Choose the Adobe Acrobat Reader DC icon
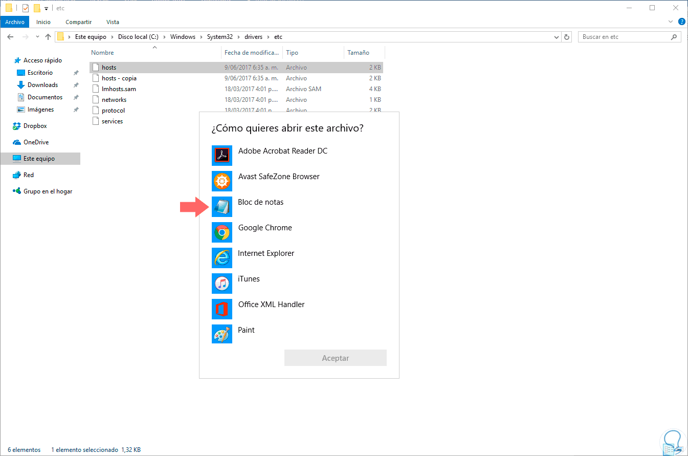This screenshot has width=688, height=456. click(222, 156)
